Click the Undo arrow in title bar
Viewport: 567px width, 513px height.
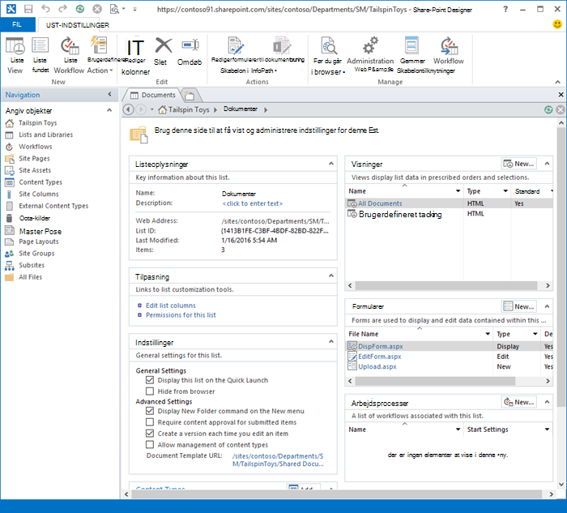pyautogui.click(x=45, y=9)
